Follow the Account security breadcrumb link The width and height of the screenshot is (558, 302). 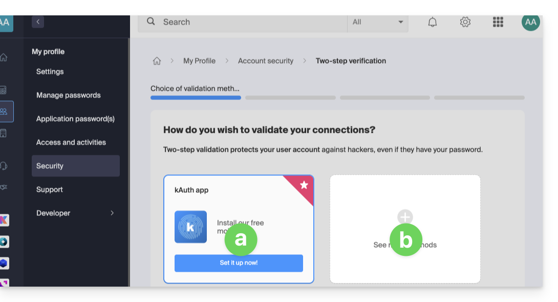pyautogui.click(x=265, y=61)
